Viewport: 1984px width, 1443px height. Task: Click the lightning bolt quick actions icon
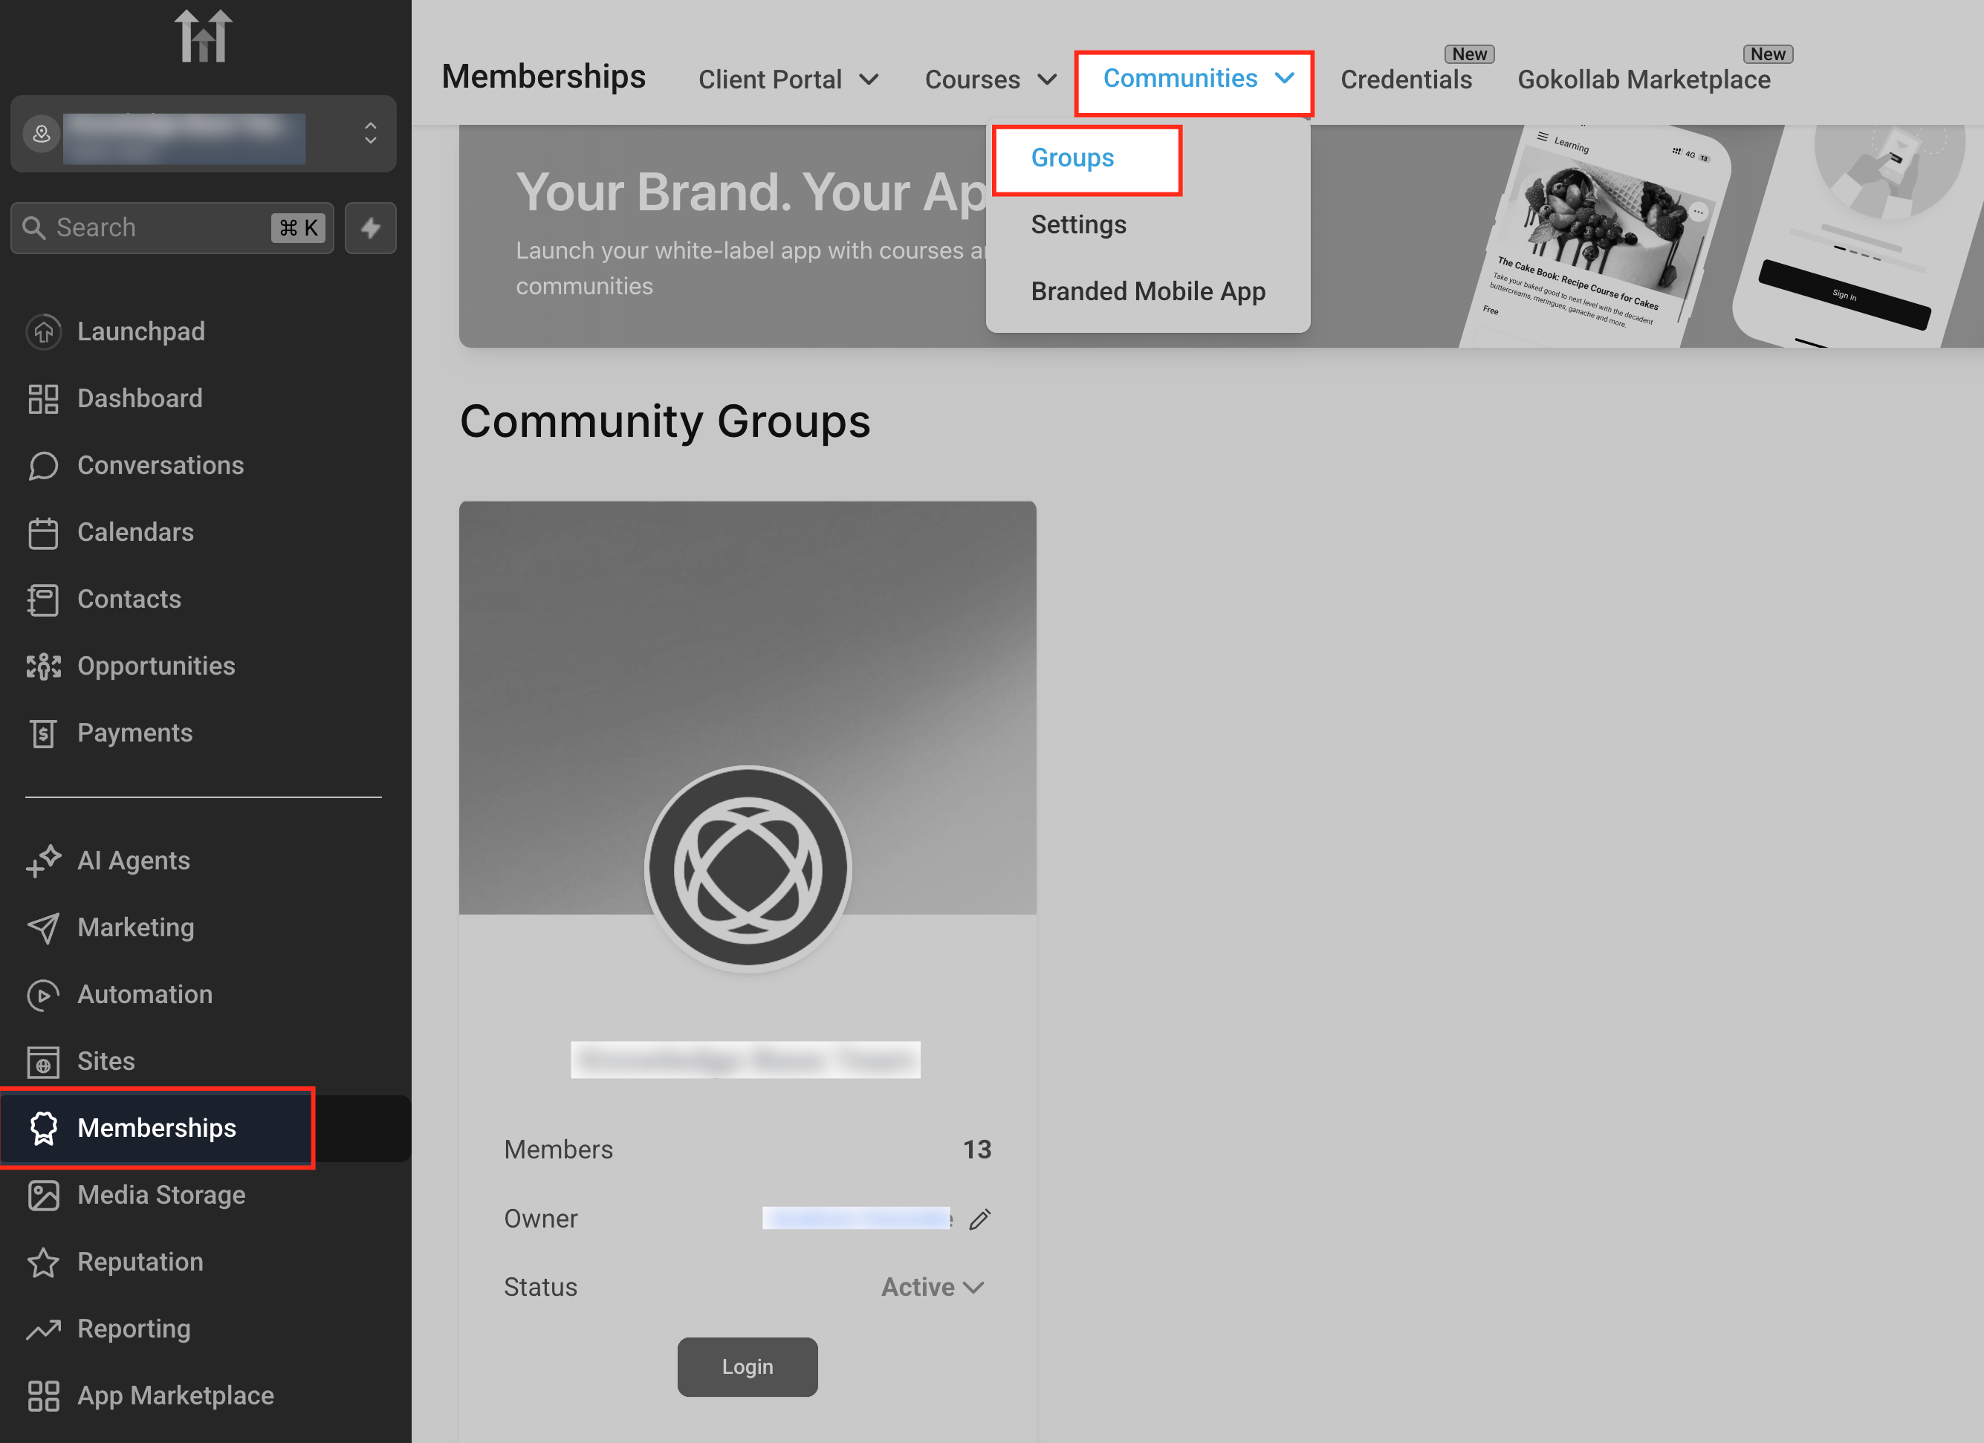pos(370,228)
